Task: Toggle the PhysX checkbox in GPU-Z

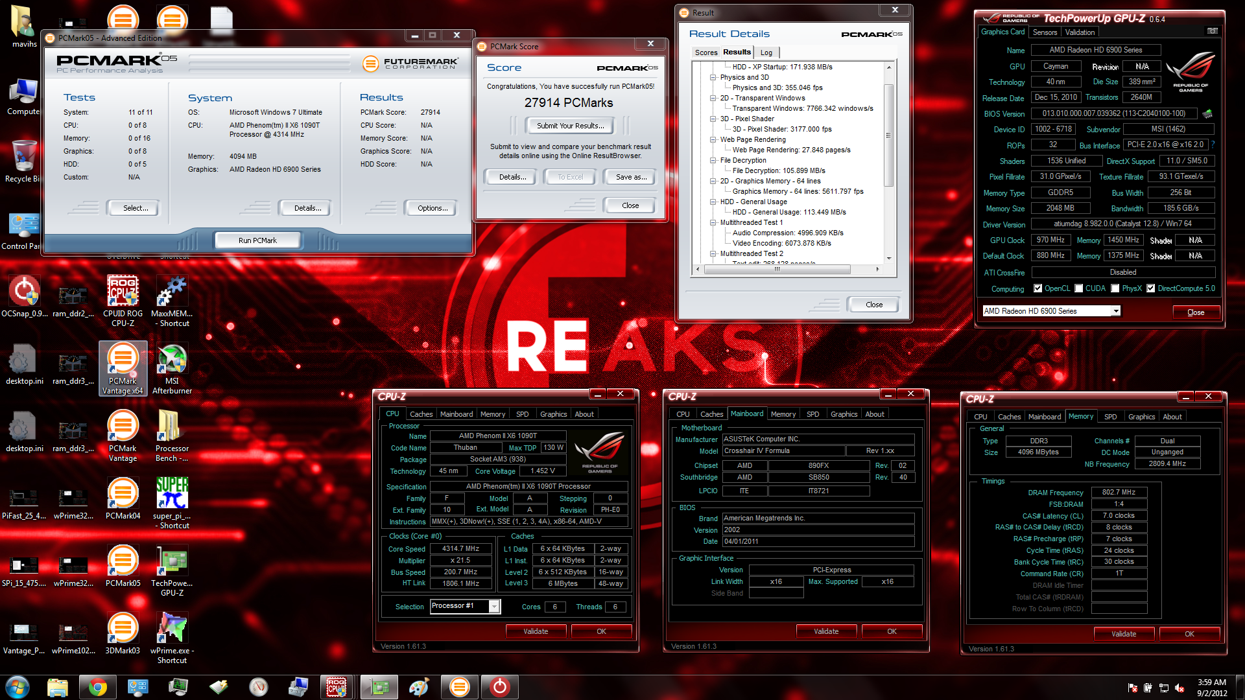Action: click(1115, 288)
